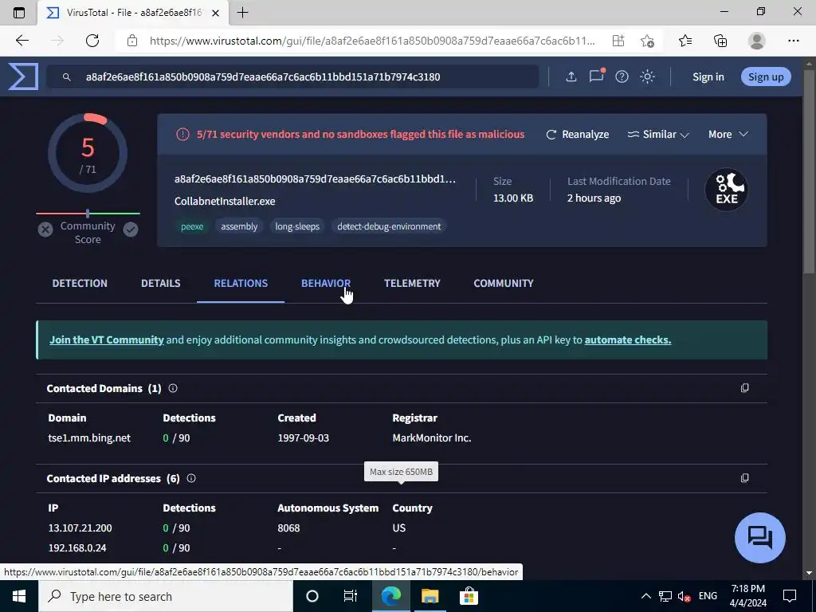
Task: Click the Sign up button
Action: 766,77
